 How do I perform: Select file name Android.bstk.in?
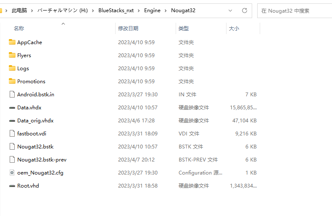point(36,94)
